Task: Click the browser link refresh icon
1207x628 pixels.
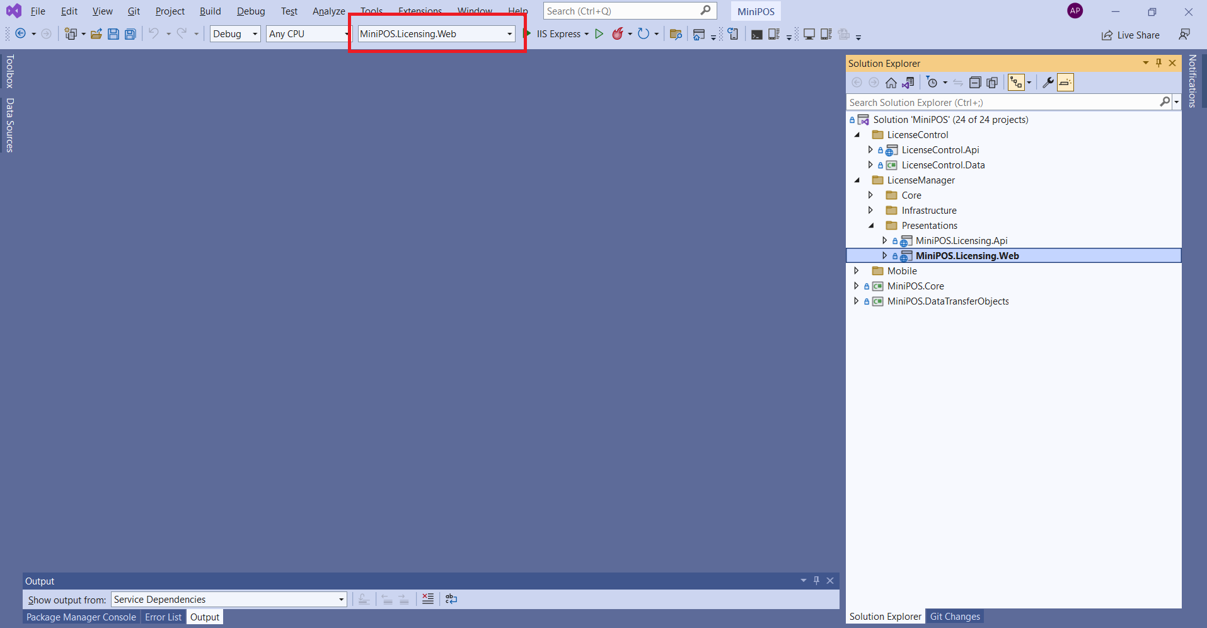Action: (733, 34)
